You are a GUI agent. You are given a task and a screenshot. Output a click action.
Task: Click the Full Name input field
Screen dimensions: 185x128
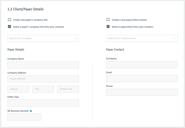142,65
